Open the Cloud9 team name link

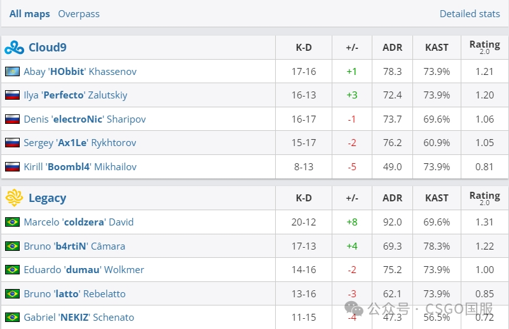48,48
